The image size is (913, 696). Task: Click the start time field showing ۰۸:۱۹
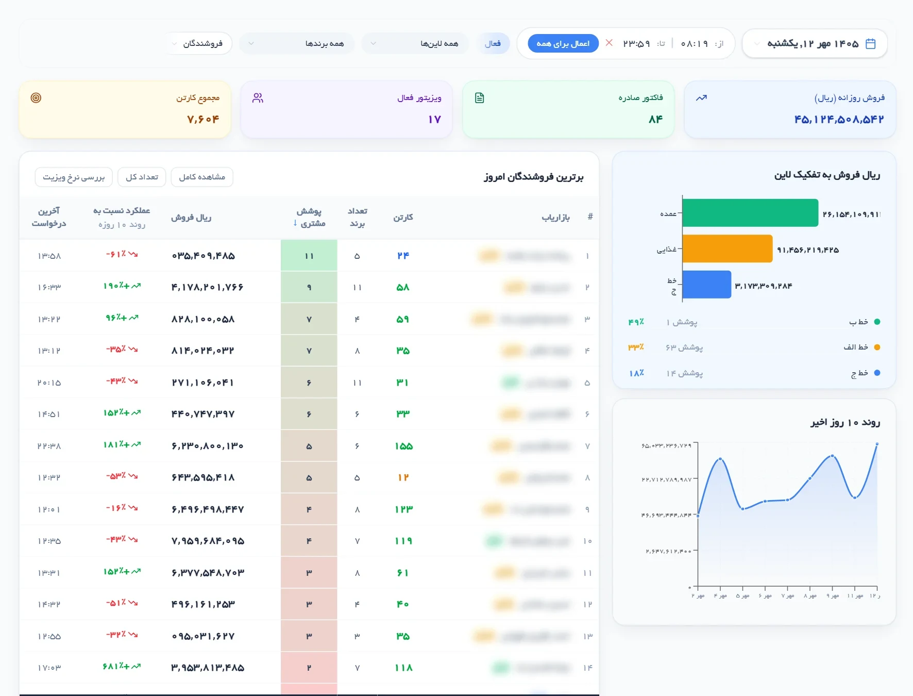[x=694, y=44]
